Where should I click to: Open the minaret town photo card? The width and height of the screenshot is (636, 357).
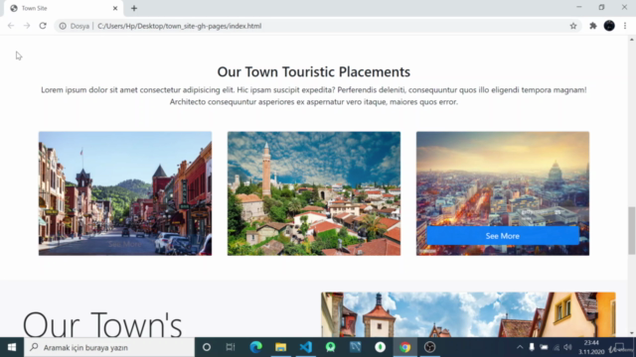(314, 193)
